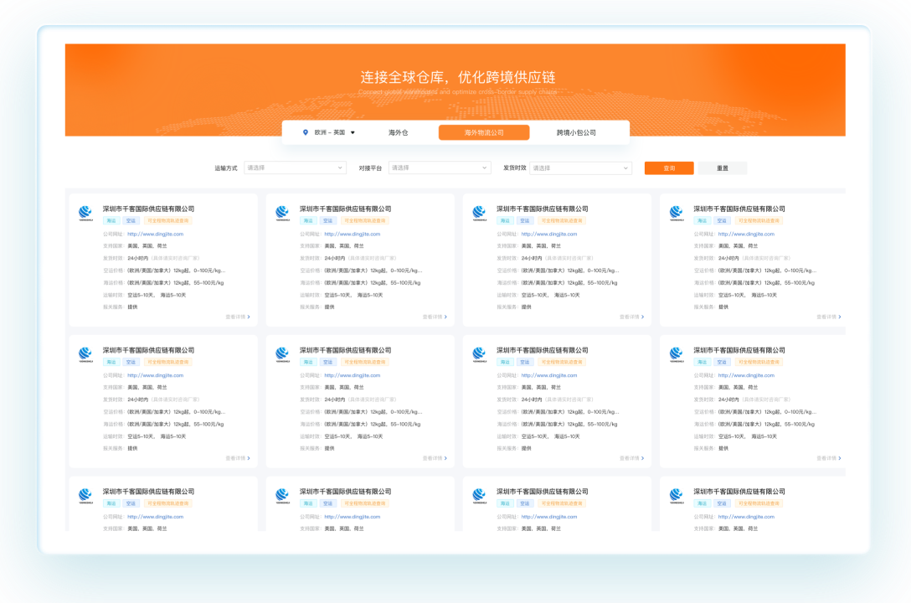Click the company logo in the first top-row card
Viewport: 911px width, 603px height.
tap(85, 213)
